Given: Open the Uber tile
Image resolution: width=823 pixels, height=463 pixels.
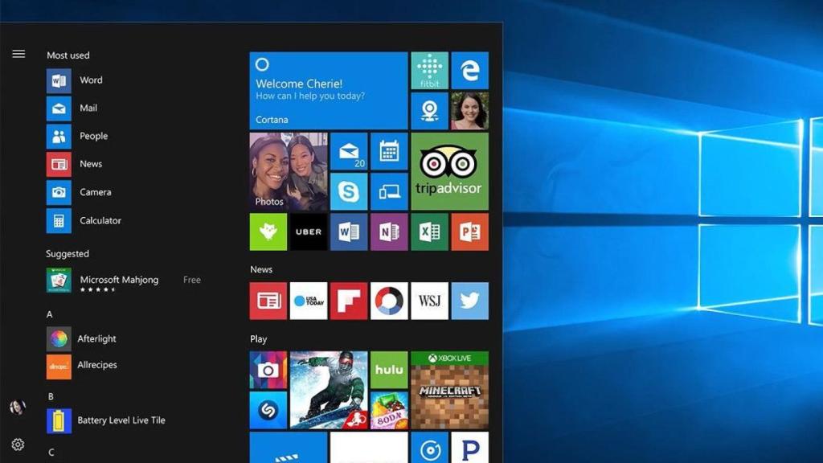Looking at the screenshot, I should tap(309, 232).
